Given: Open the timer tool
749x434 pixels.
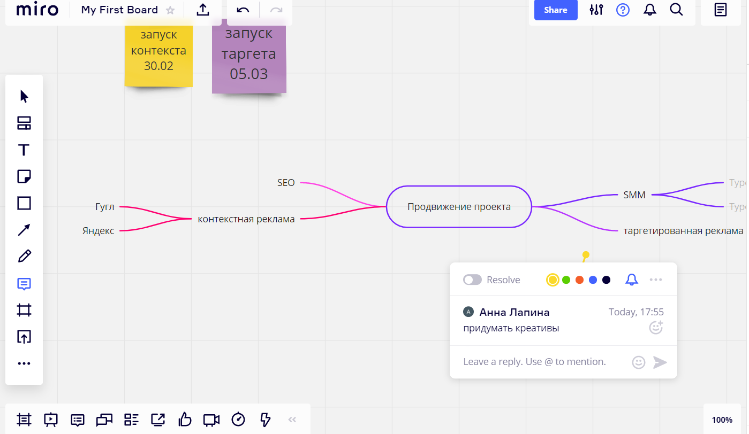Looking at the screenshot, I should pos(238,420).
